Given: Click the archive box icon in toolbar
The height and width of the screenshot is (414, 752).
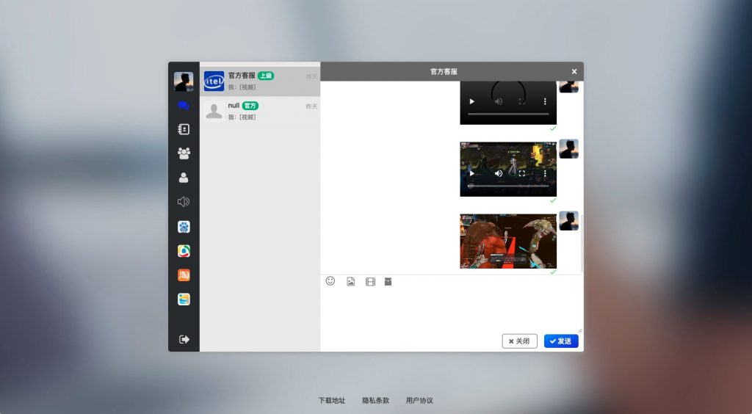Looking at the screenshot, I should point(388,282).
